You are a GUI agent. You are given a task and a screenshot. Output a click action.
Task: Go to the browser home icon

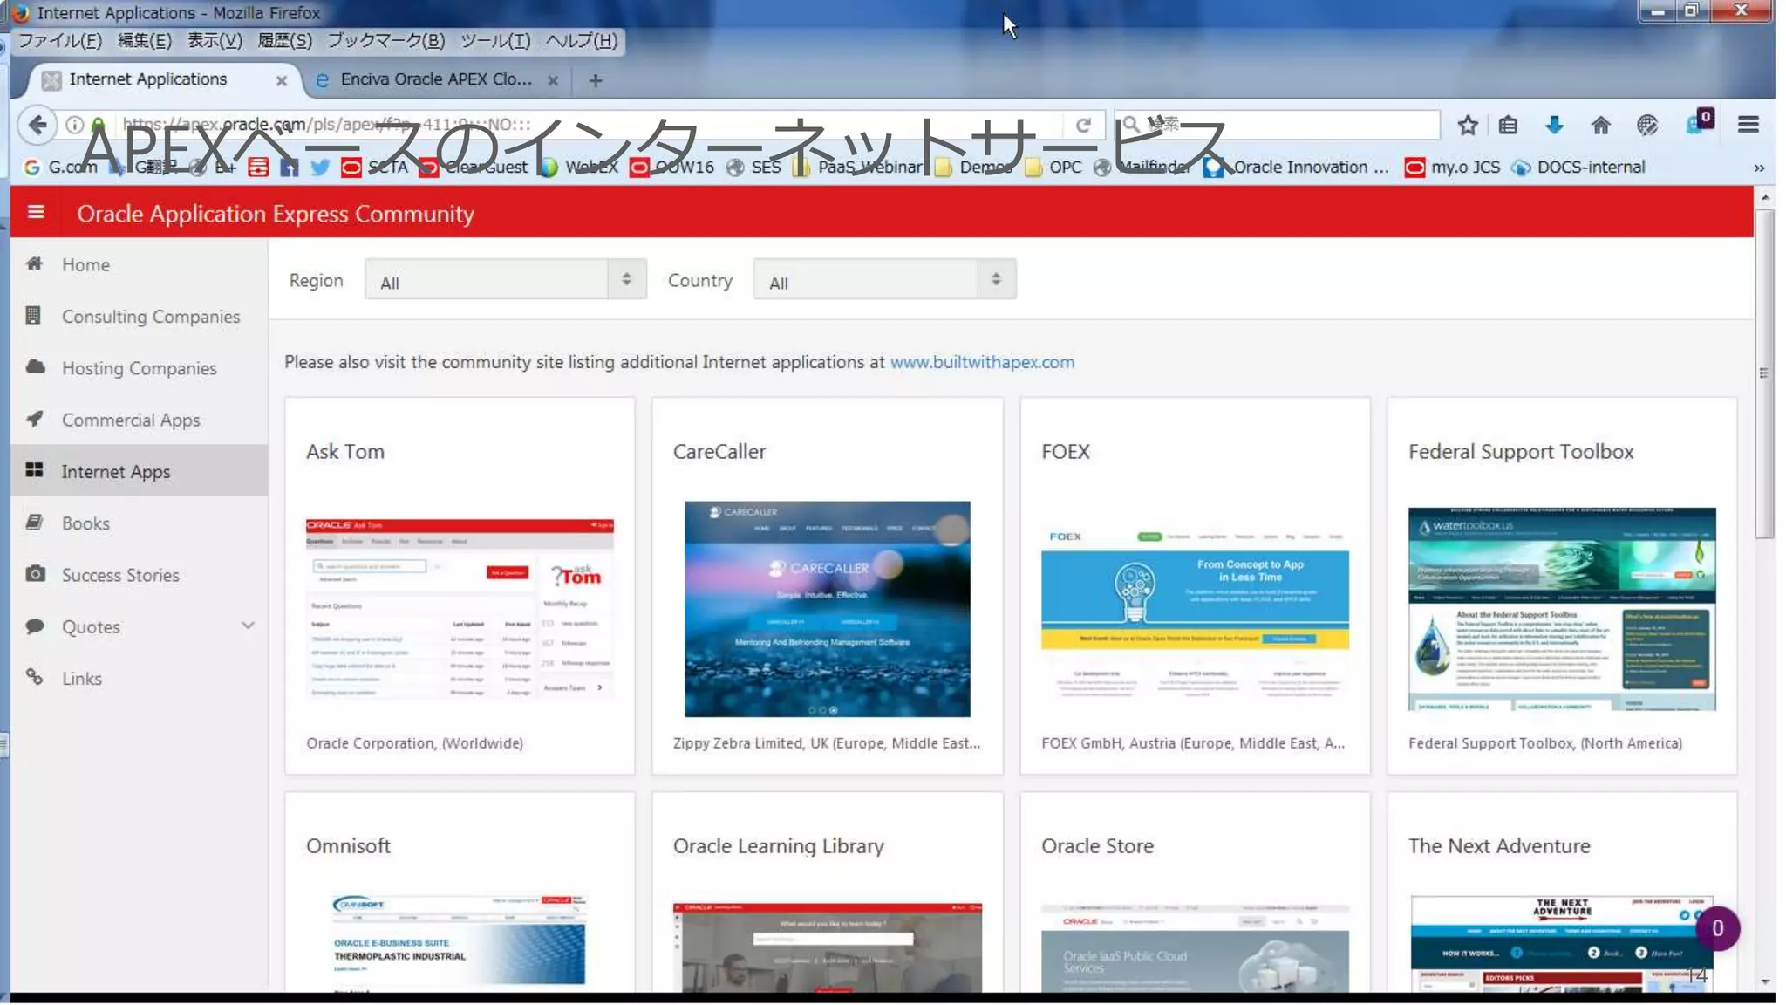pyautogui.click(x=1600, y=125)
